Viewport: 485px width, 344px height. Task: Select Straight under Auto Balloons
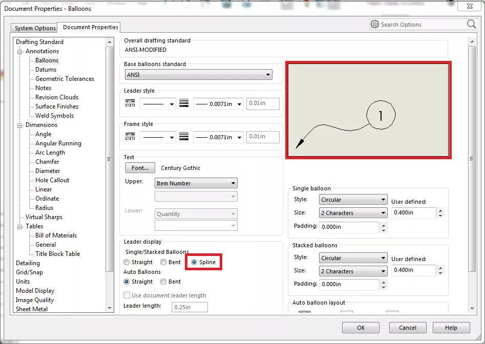tap(126, 282)
